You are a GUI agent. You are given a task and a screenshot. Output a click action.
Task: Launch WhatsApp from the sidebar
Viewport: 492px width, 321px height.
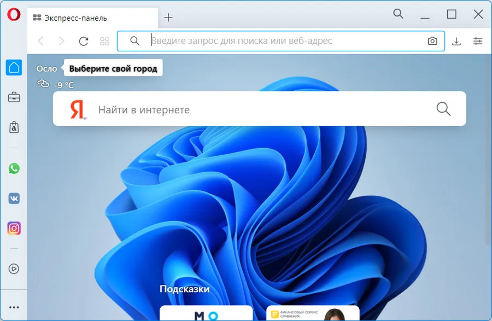point(14,168)
